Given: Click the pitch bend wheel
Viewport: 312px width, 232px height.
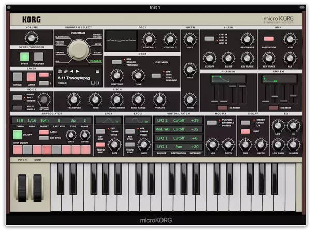Looking at the screenshot, I should [22, 187].
